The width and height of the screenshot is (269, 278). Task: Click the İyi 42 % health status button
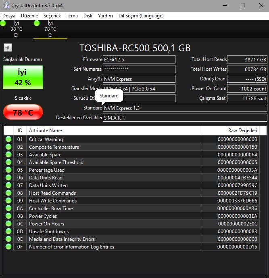click(x=23, y=77)
